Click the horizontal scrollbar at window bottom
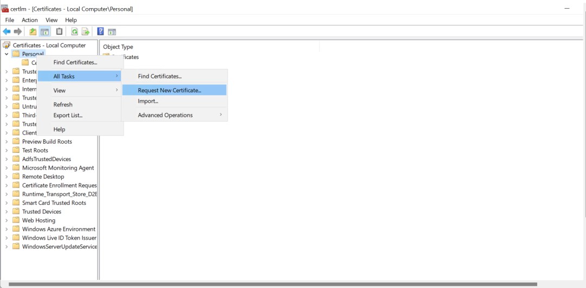 (x=273, y=284)
